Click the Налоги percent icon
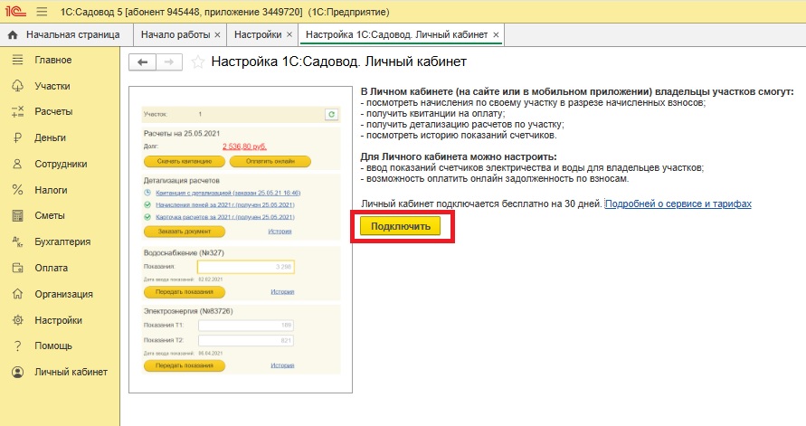This screenshot has width=806, height=426. (x=17, y=190)
